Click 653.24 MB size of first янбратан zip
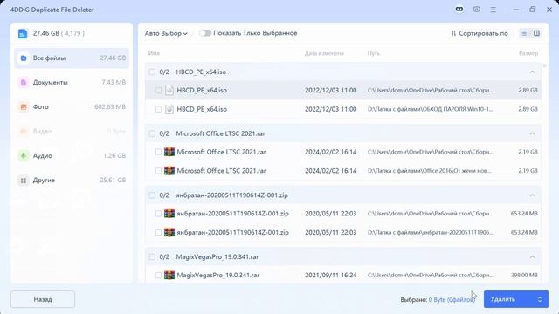The image size is (559, 314). pyautogui.click(x=524, y=214)
